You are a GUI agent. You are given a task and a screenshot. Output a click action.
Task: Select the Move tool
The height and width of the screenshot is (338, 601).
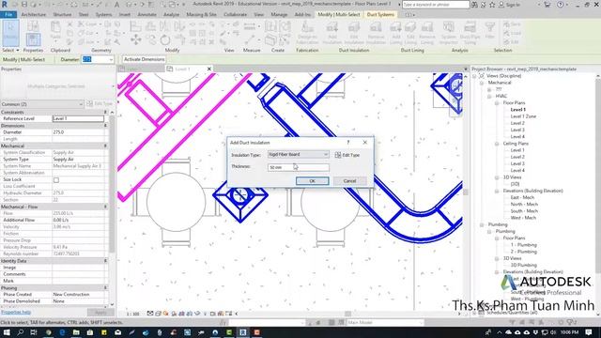click(135, 39)
